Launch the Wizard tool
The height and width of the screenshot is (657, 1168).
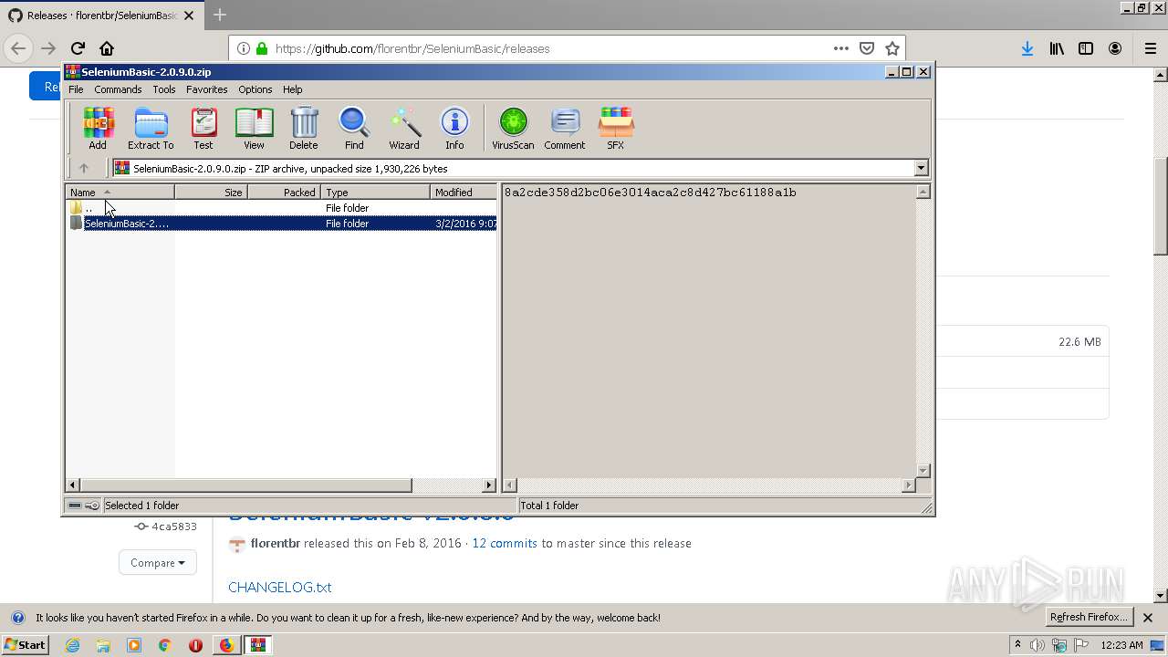coord(404,128)
